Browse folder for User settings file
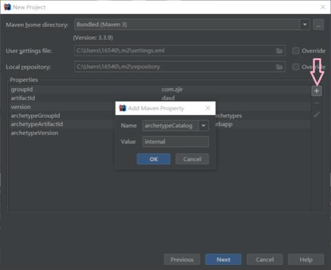The width and height of the screenshot is (331, 270). [x=279, y=51]
